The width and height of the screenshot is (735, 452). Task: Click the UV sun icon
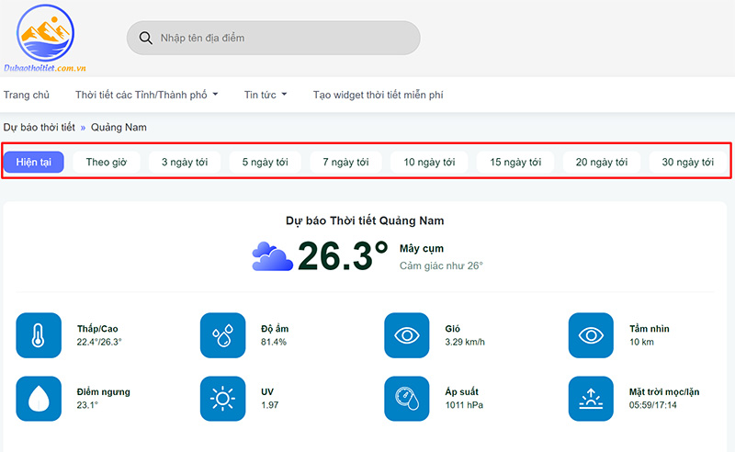click(222, 398)
